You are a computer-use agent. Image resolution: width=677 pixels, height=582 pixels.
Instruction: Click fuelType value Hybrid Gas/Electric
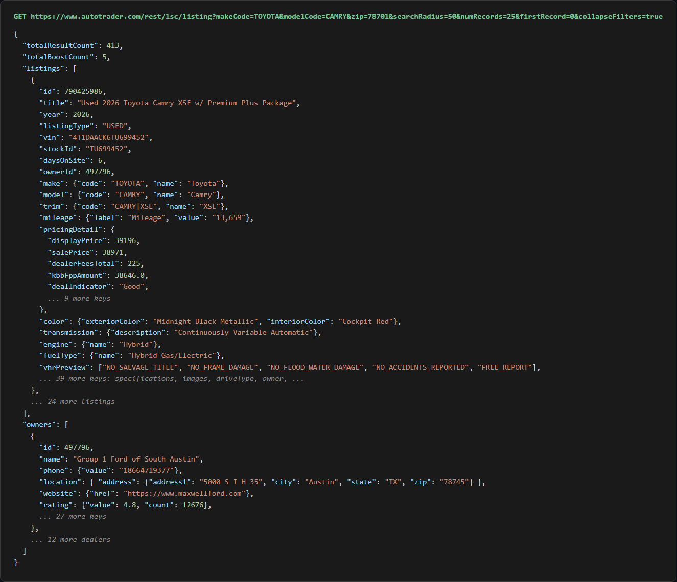tap(172, 355)
